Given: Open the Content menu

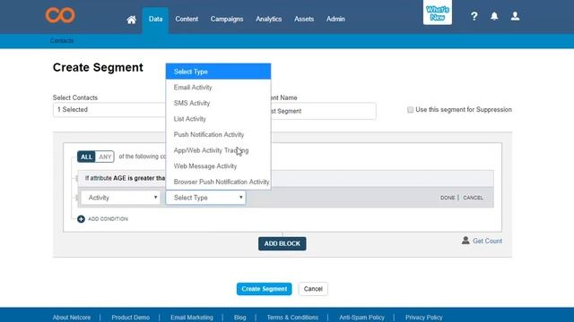Looking at the screenshot, I should [x=187, y=19].
